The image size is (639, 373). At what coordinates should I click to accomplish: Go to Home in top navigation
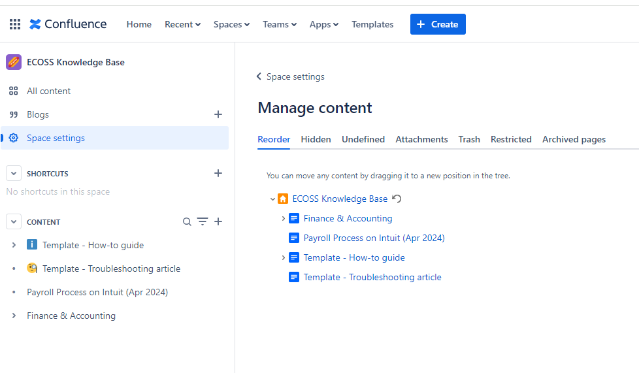click(139, 24)
